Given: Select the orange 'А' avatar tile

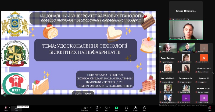Looking at the screenshot, I should click(204, 58).
